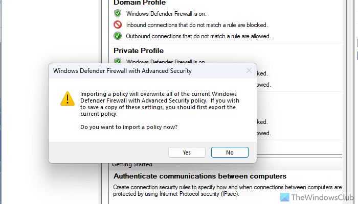The width and height of the screenshot is (358, 204).
Task: Click "Do you want to import a policy now?" text
Action: [132, 127]
